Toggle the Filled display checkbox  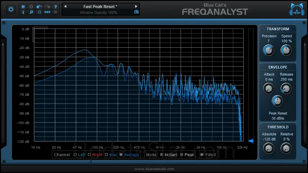(202, 154)
